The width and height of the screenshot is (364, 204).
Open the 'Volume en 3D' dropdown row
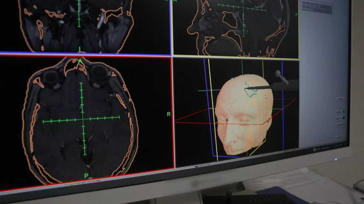317,10
